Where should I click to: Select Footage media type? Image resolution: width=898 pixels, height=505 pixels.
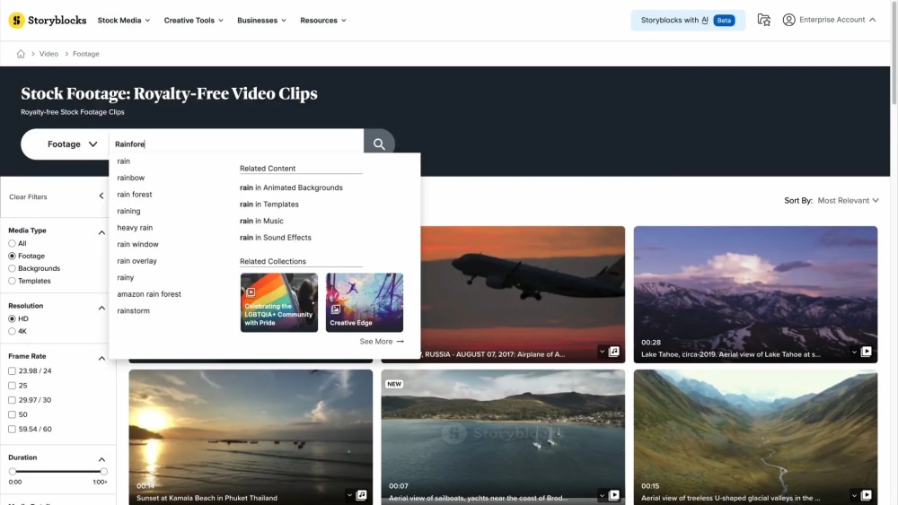[12, 257]
